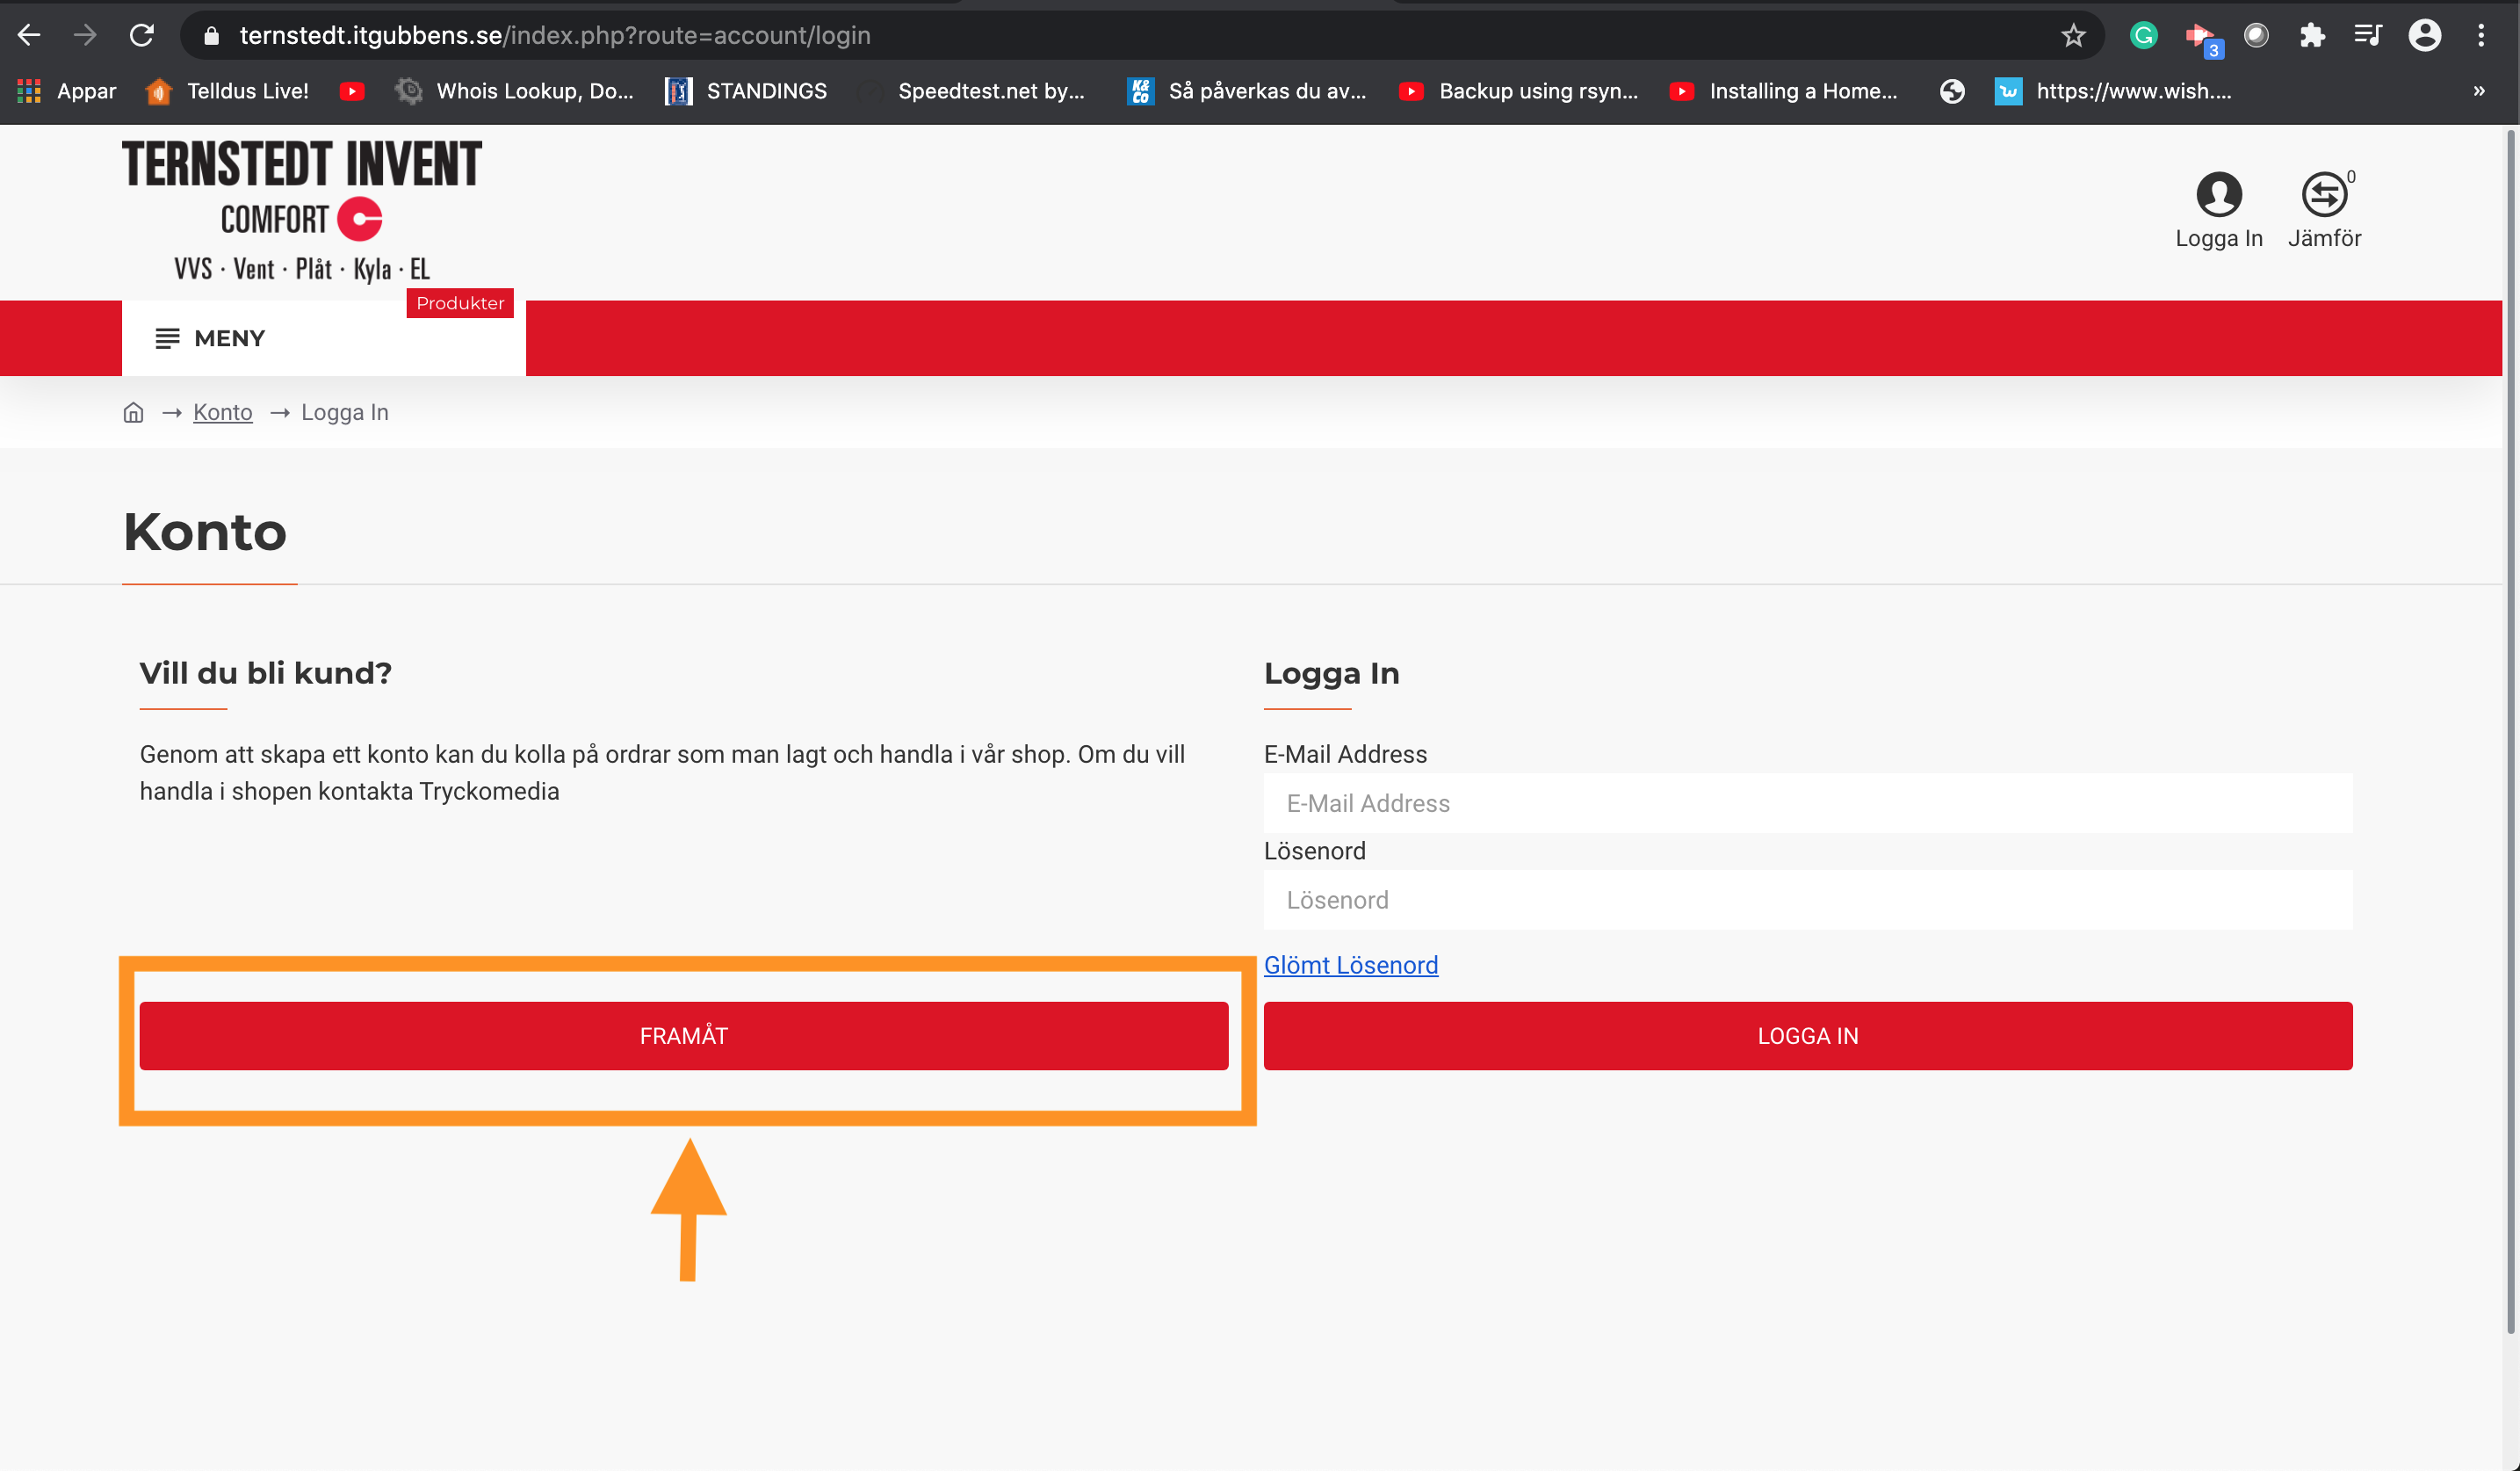Open the Telldus Live! bookmark

tap(227, 91)
